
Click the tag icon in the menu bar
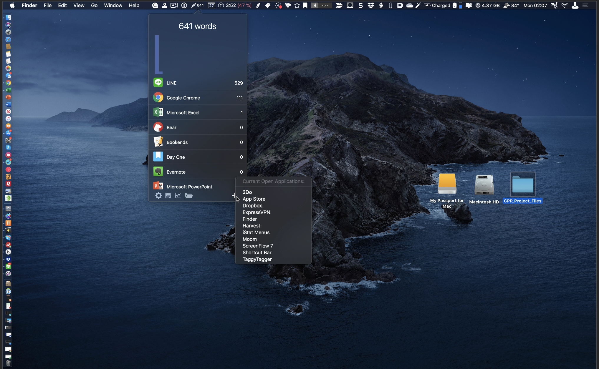(268, 5)
